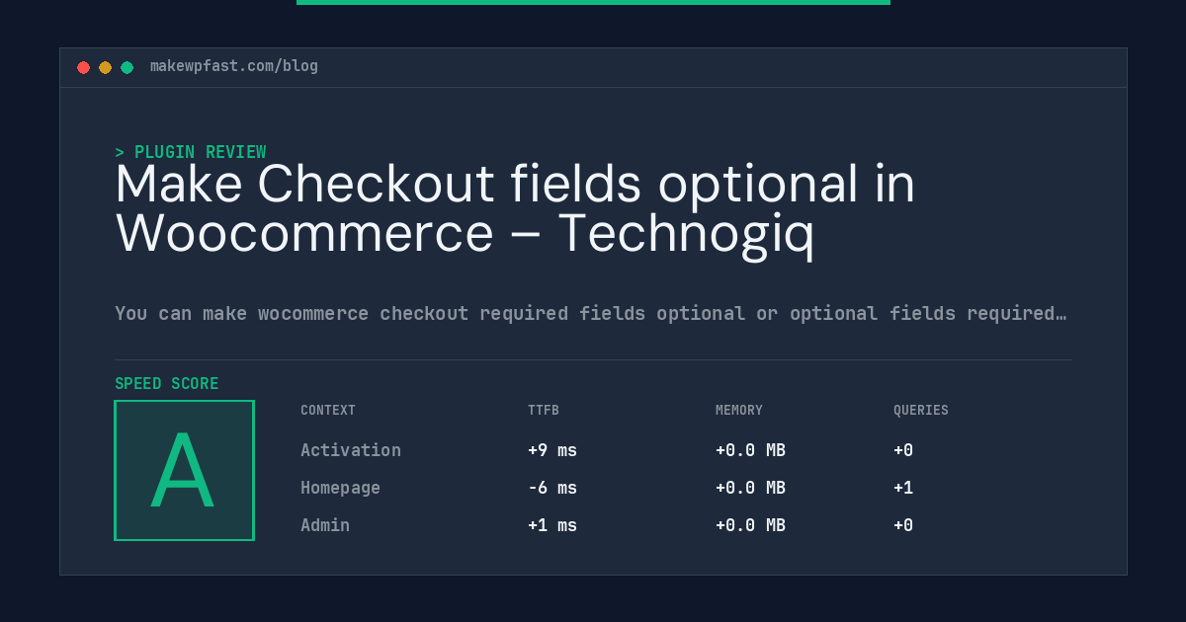Click the '+1 ms' Admin TTFB value
Image resolution: width=1186 pixels, height=622 pixels.
point(552,525)
